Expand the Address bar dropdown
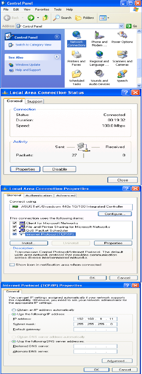142x374 pixels. (x=121, y=26)
